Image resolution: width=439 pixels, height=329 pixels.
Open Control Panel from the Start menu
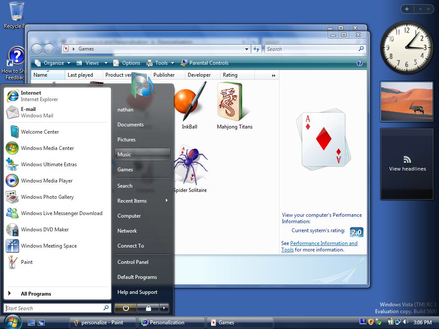(142, 262)
